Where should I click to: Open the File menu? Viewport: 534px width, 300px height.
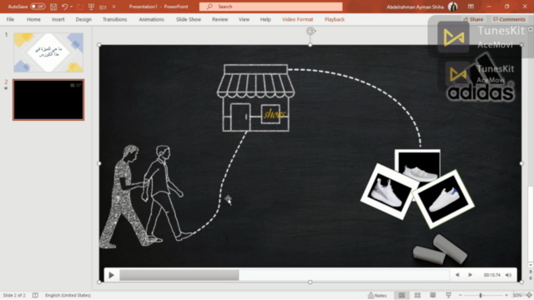(x=10, y=19)
